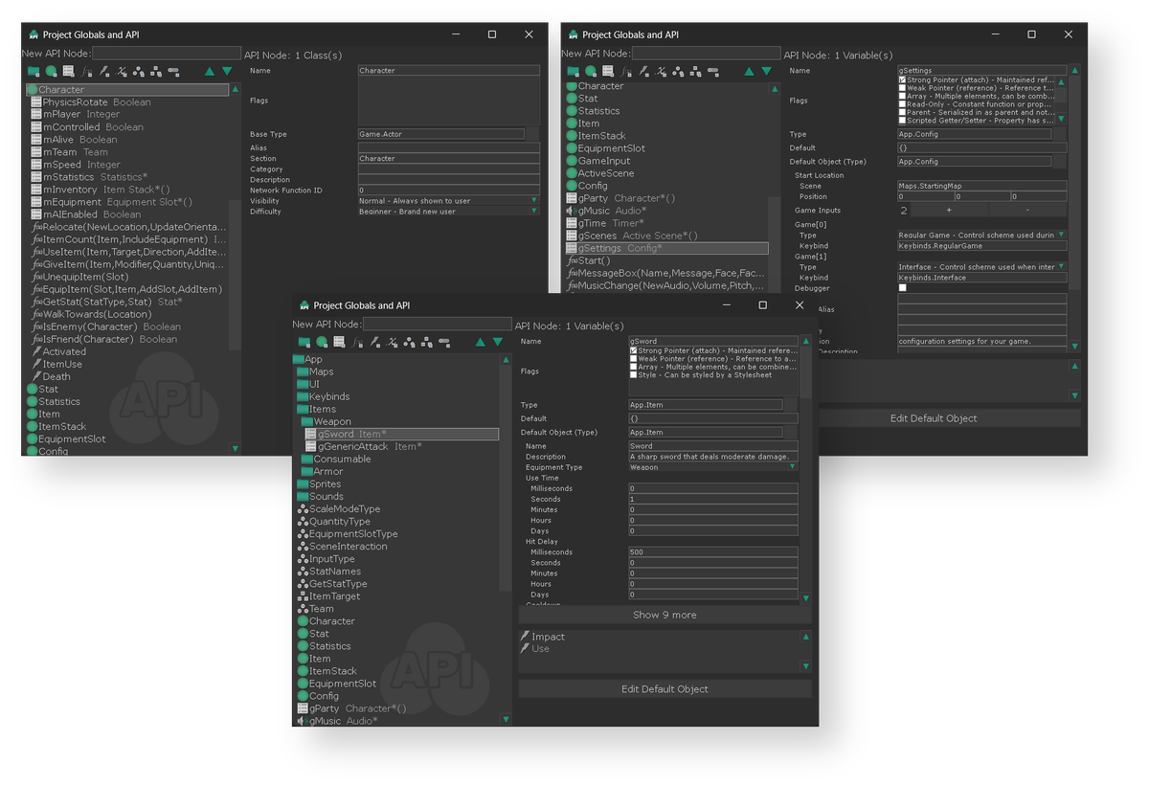This screenshot has height=786, width=1149.
Task: Click the fx function icon in gSword window toolbar
Action: pyautogui.click(x=356, y=343)
